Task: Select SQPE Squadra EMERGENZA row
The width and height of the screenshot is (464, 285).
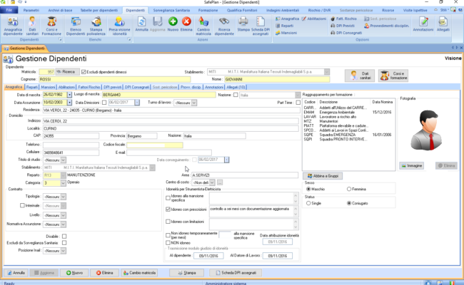Action: (348, 135)
